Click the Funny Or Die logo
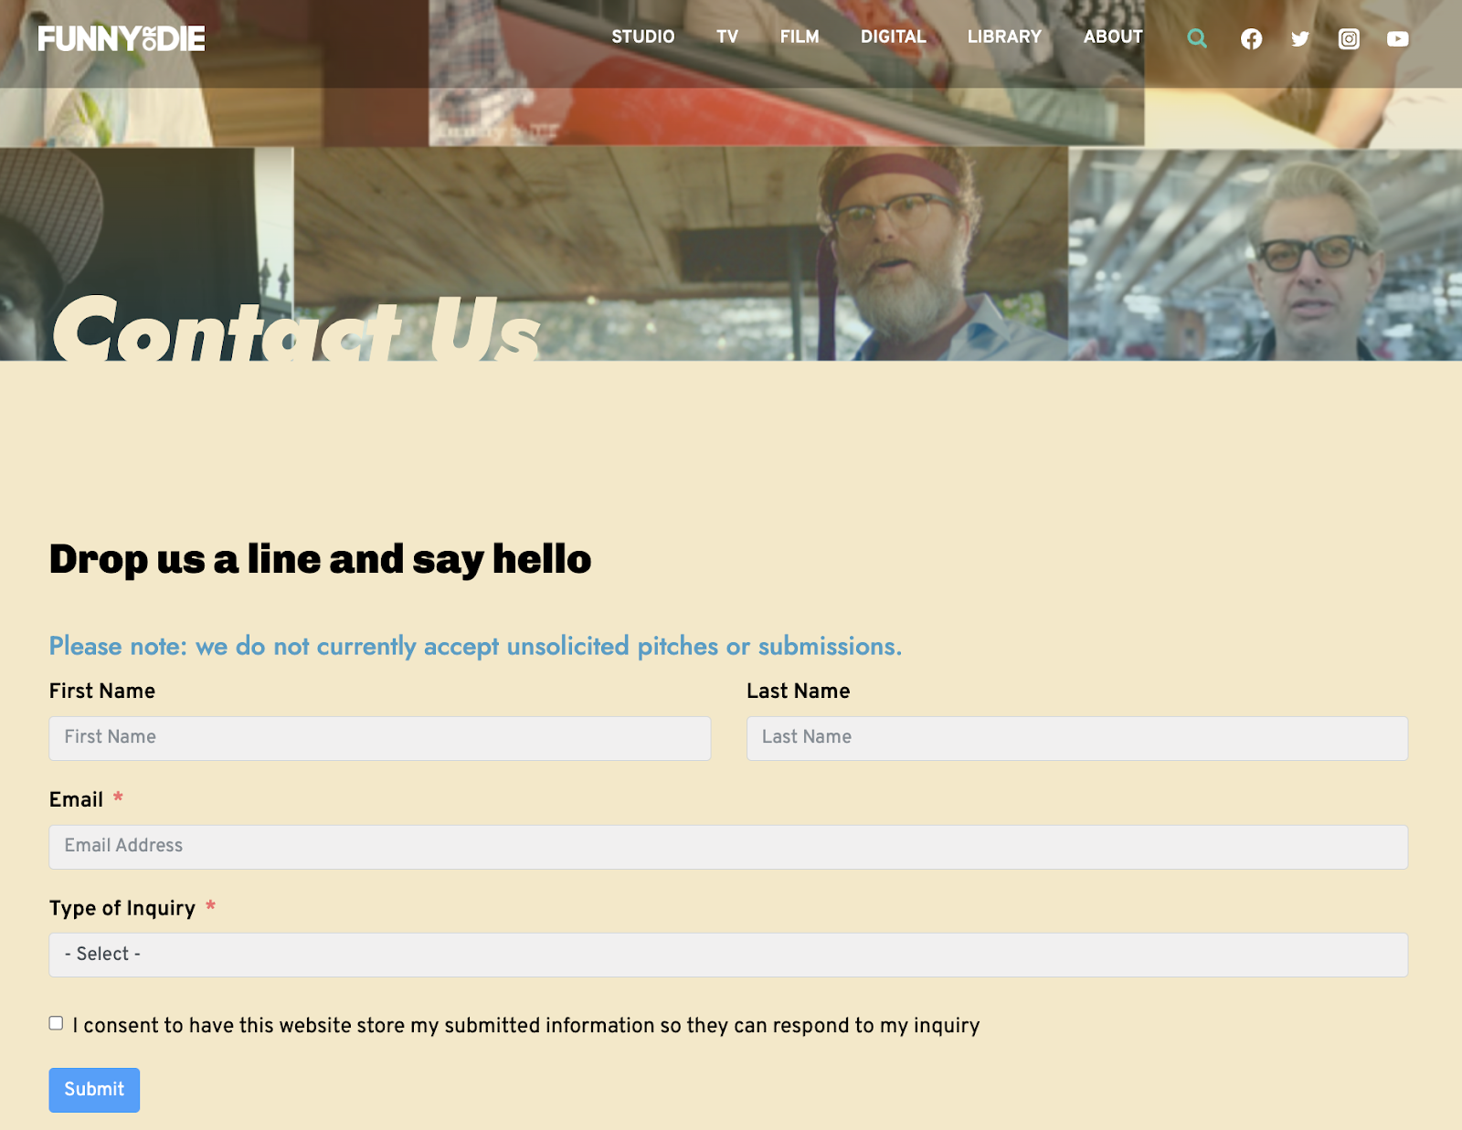The height and width of the screenshot is (1130, 1462). click(122, 38)
